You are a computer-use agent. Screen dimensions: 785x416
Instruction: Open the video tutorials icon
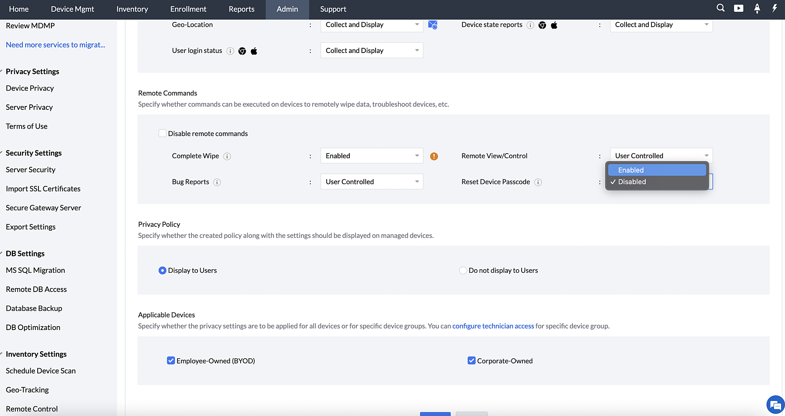[738, 8]
